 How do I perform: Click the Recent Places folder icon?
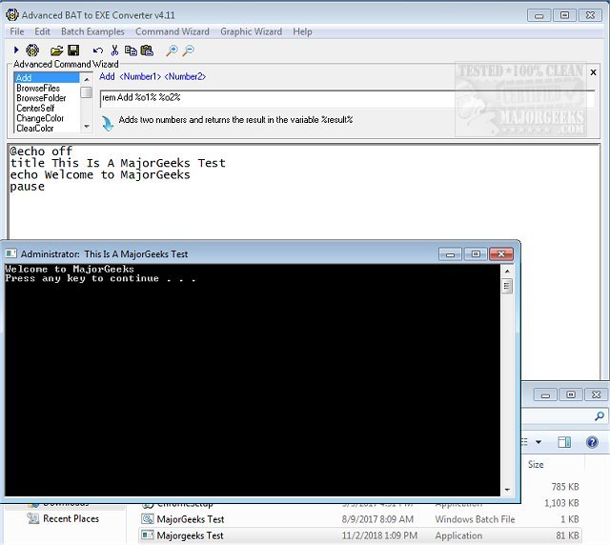tap(33, 518)
